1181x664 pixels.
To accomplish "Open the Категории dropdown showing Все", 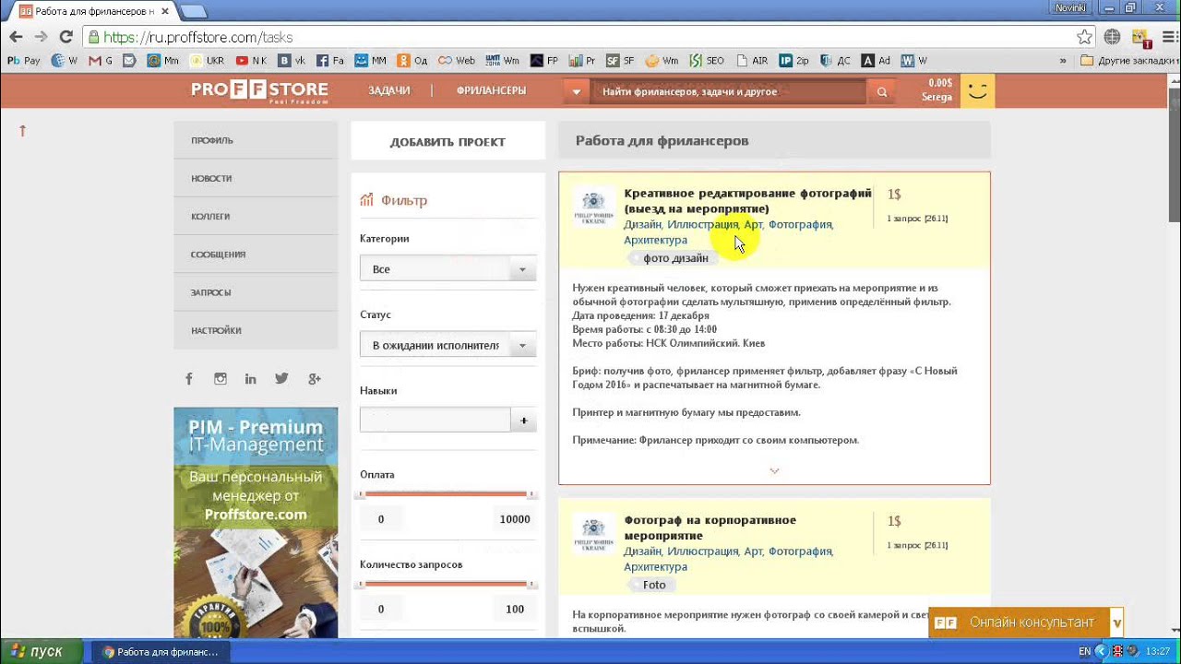I will click(447, 268).
